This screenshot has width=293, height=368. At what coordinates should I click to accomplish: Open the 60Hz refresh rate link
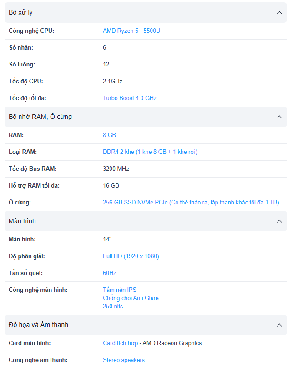tap(110, 273)
